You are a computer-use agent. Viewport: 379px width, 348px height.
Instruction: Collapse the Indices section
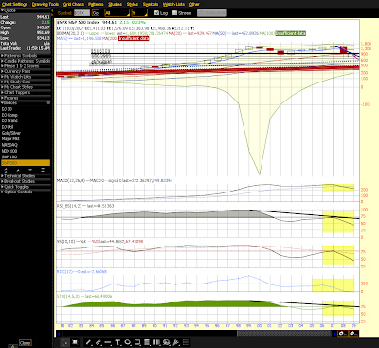22,102
